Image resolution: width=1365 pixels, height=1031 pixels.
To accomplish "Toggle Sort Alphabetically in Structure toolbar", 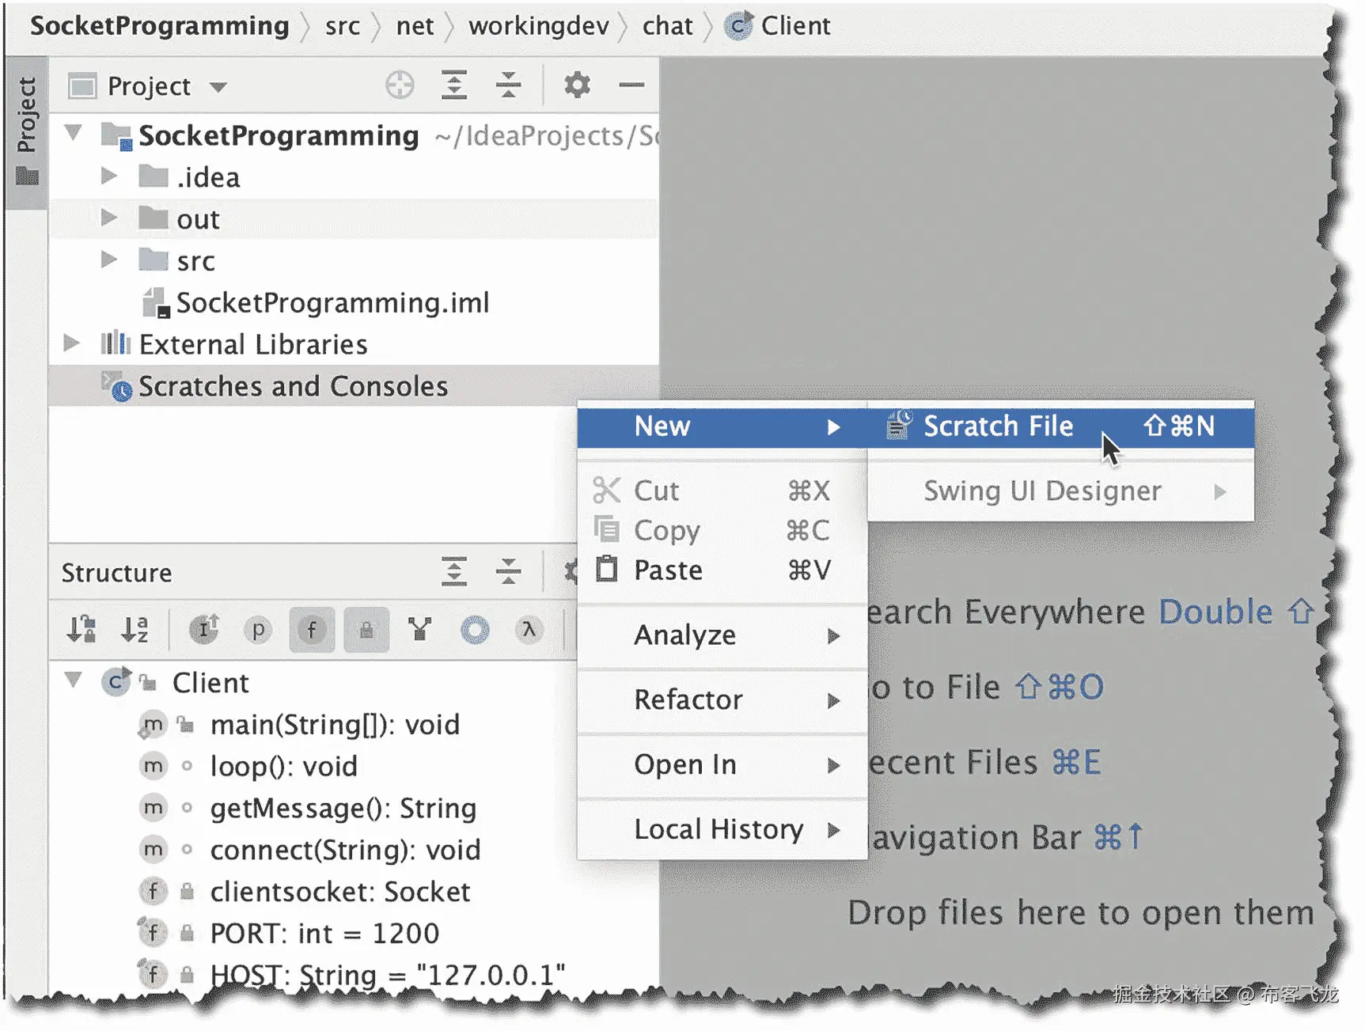I will (x=135, y=630).
